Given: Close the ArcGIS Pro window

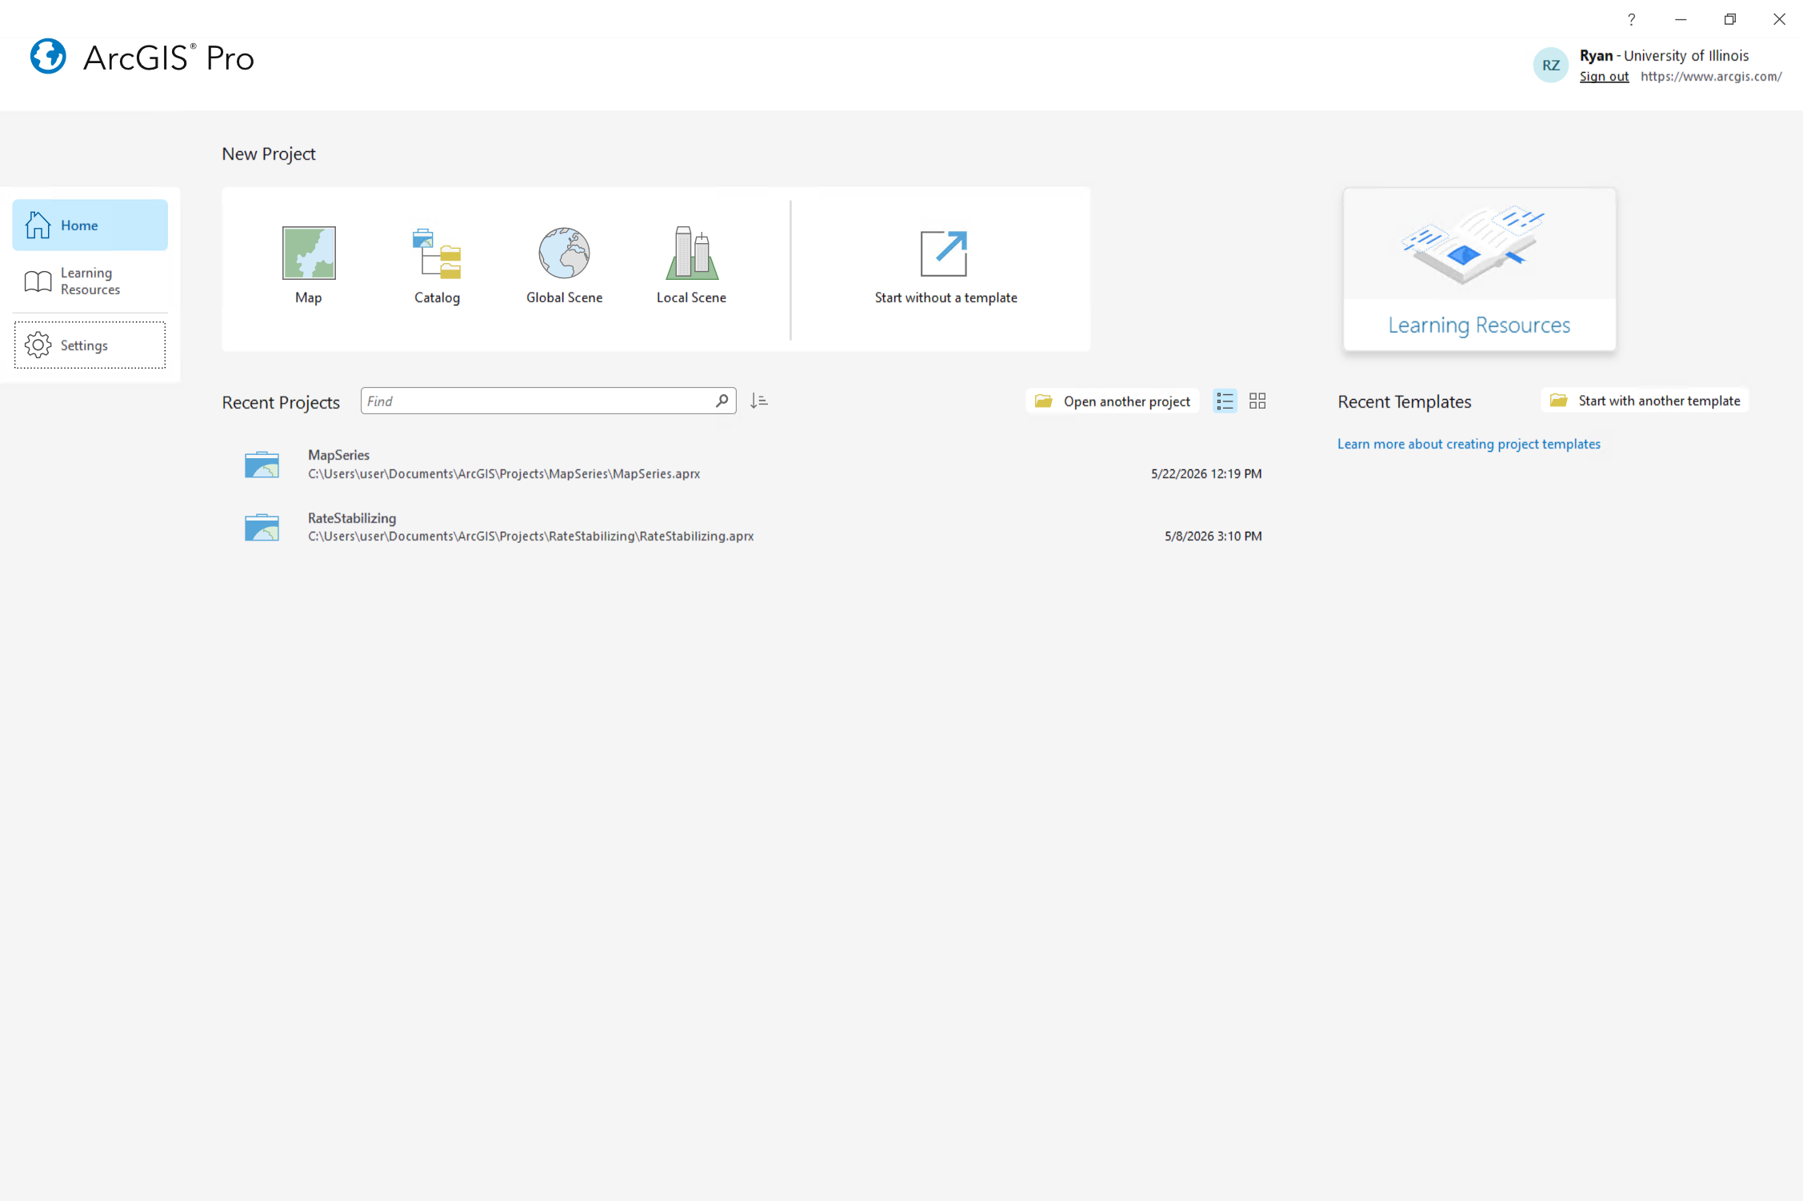Looking at the screenshot, I should click(x=1779, y=19).
